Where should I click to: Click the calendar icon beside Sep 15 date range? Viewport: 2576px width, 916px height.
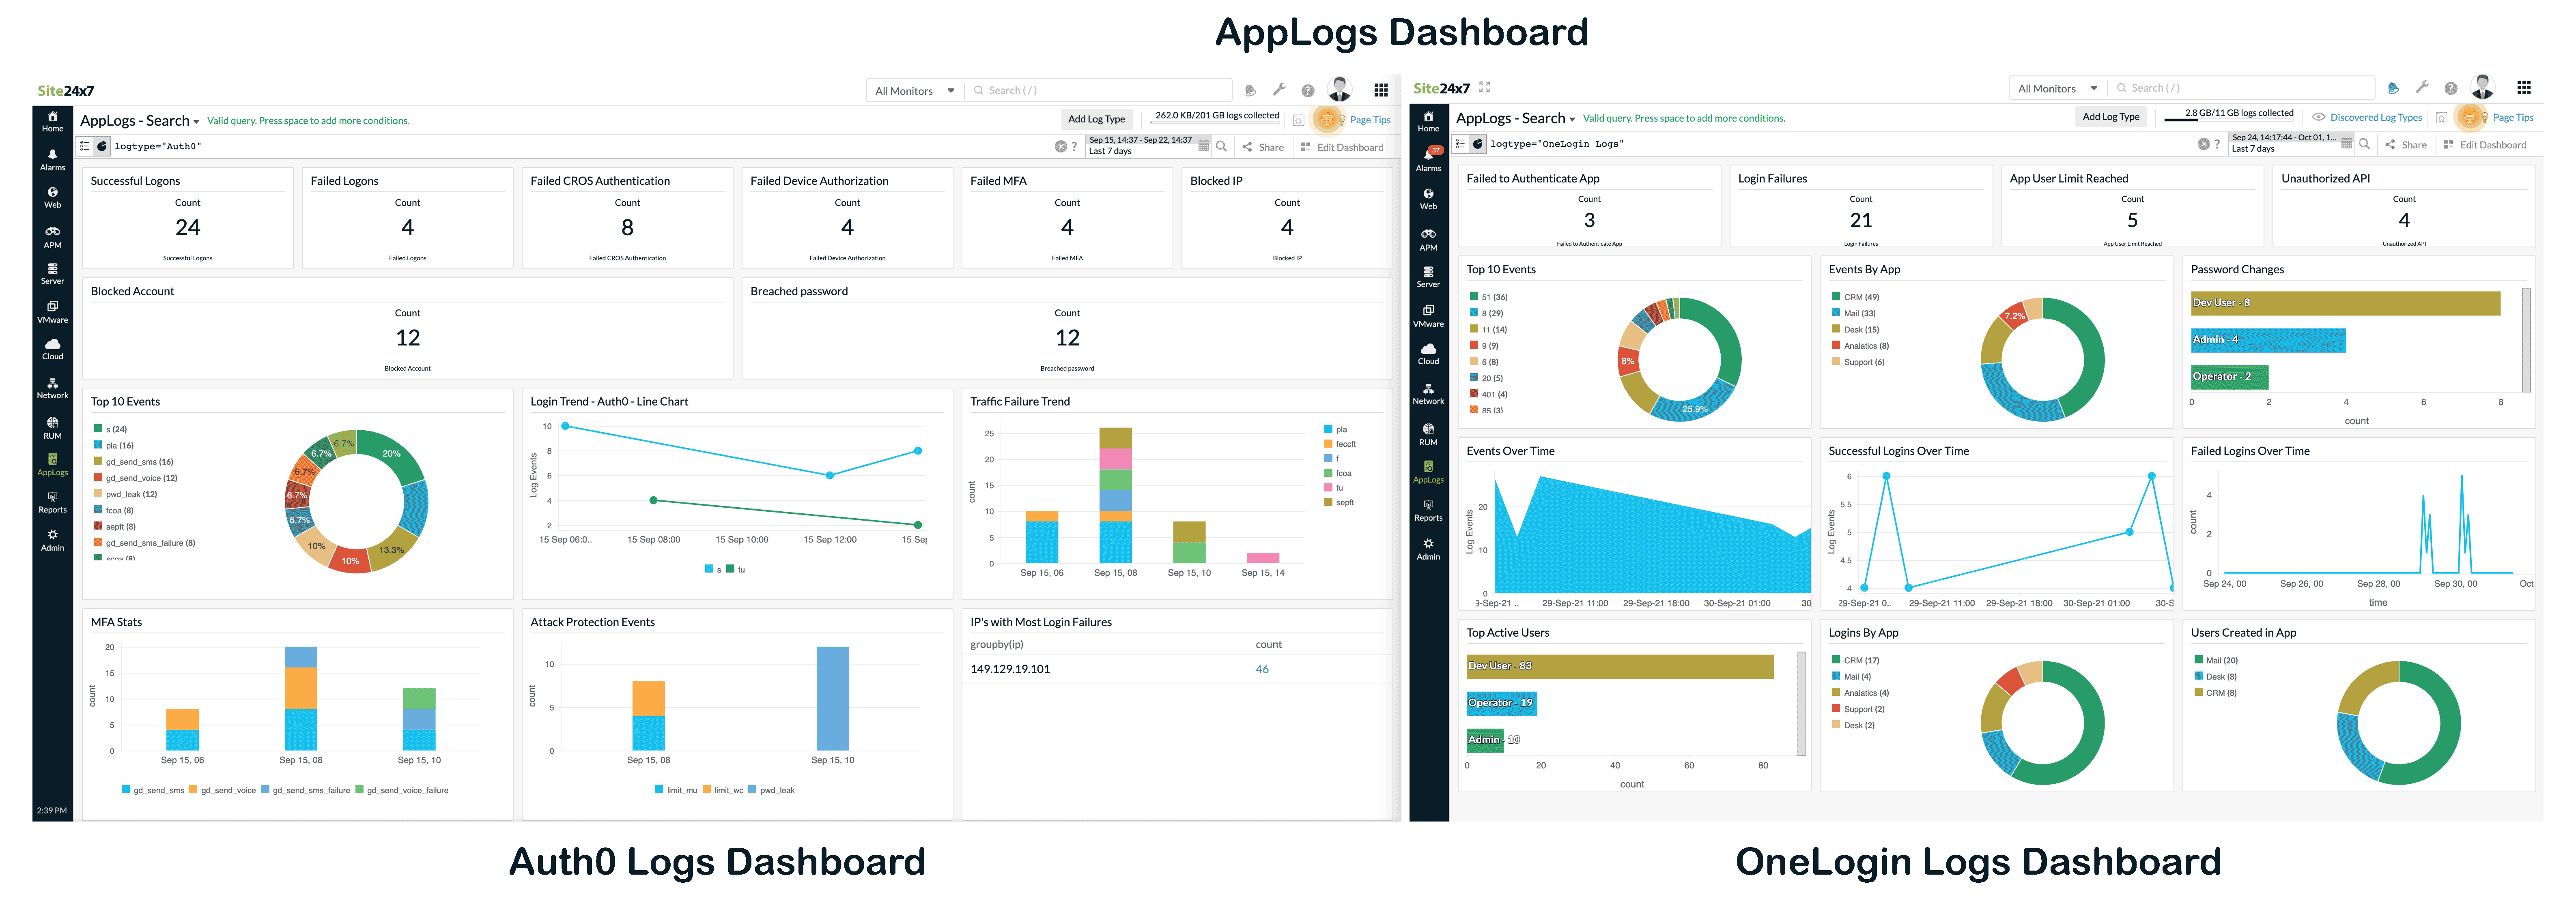pyautogui.click(x=1203, y=147)
